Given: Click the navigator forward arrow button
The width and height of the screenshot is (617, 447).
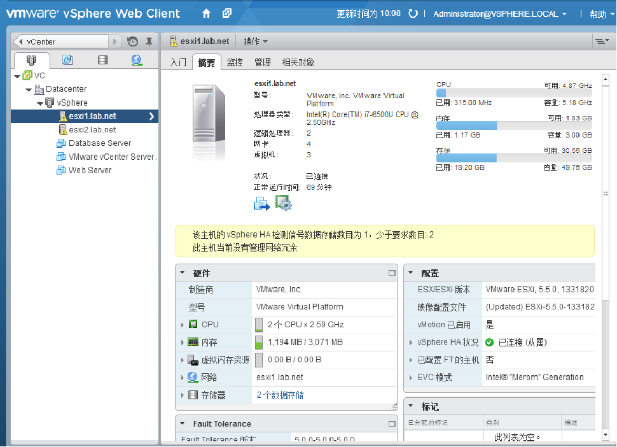Looking at the screenshot, I should pos(114,41).
